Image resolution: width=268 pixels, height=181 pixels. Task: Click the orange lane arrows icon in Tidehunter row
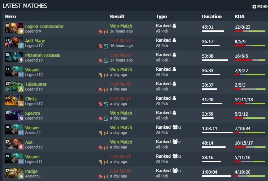coord(106,89)
